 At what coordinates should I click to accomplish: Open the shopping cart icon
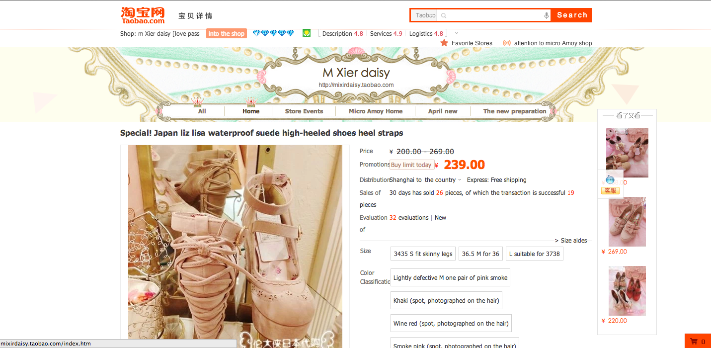click(694, 342)
